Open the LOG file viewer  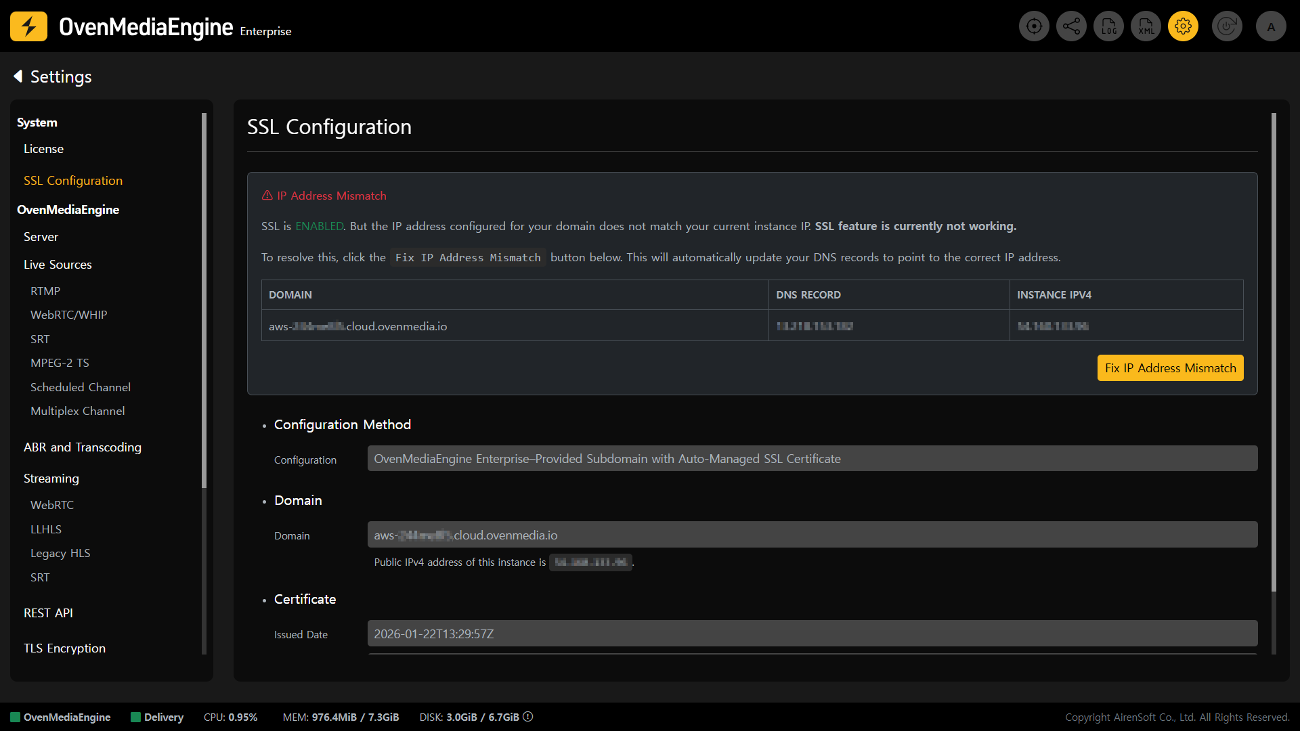click(1108, 26)
